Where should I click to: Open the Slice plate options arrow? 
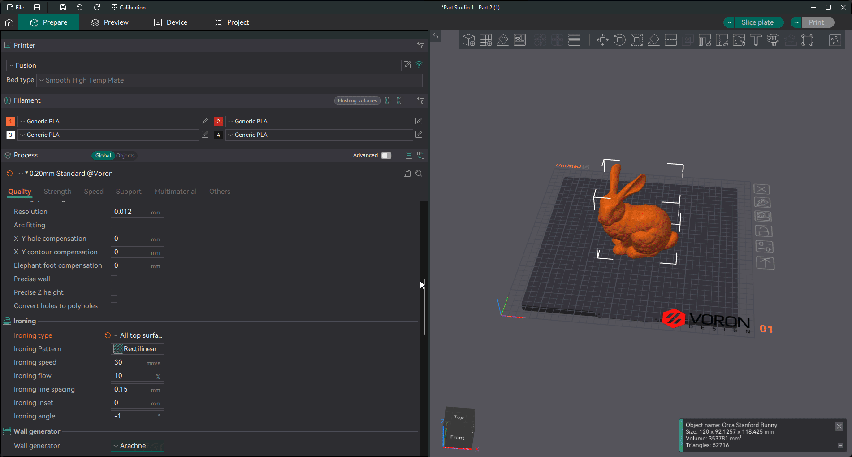coord(729,22)
